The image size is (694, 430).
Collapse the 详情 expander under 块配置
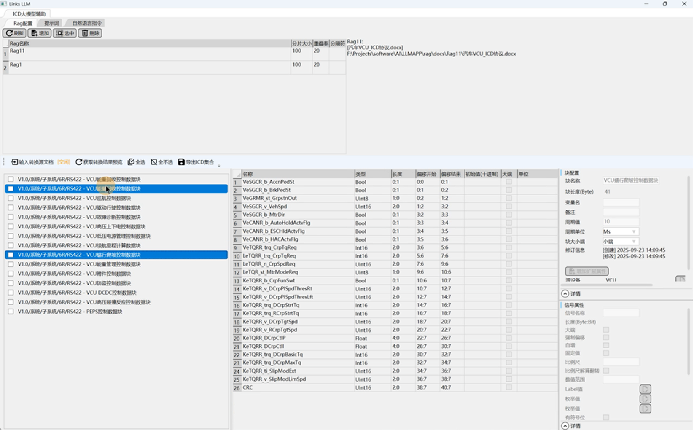[x=565, y=293]
